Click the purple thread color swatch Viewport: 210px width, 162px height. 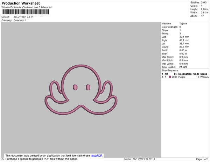170,77
